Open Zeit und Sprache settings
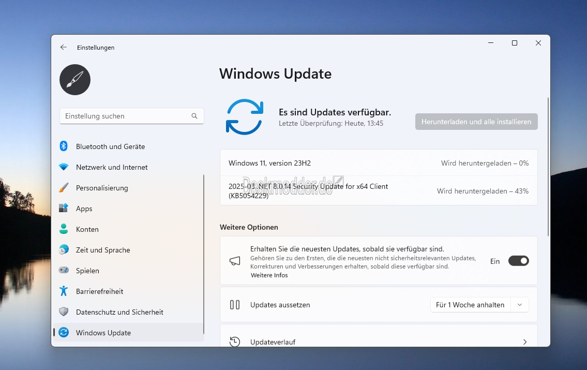Image resolution: width=587 pixels, height=370 pixels. [129, 250]
